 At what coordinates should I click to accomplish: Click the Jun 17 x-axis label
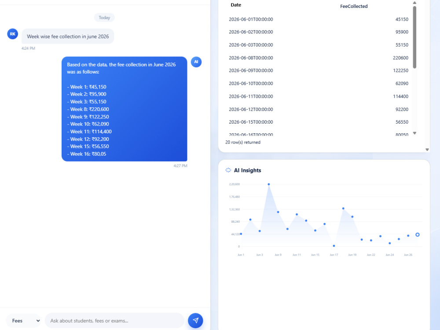click(334, 255)
